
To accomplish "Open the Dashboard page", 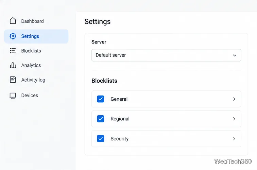I will click(32, 21).
